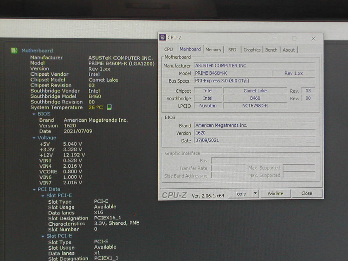This screenshot has height=261, width=348.
Task: Click the +5V reading "5.040 V"
Action: tap(72, 144)
